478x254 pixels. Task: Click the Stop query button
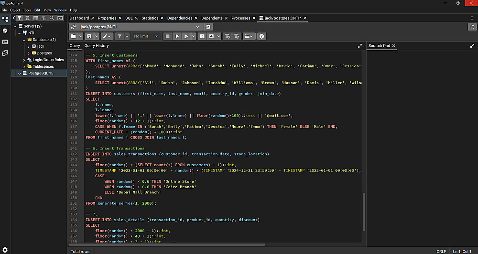coord(167,36)
